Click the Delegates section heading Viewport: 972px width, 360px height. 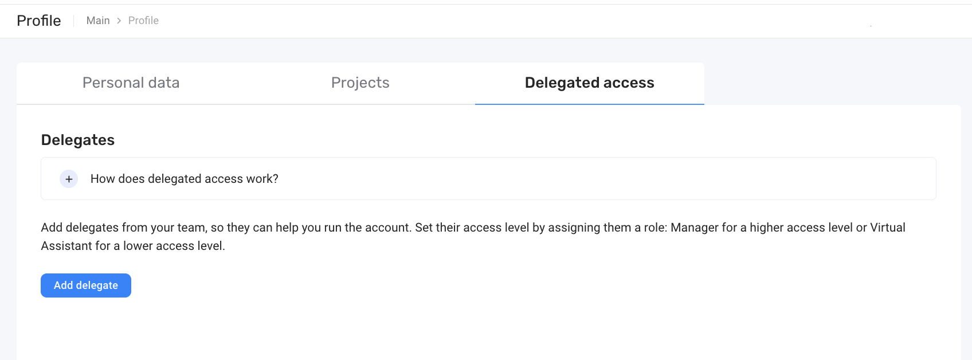(x=78, y=140)
